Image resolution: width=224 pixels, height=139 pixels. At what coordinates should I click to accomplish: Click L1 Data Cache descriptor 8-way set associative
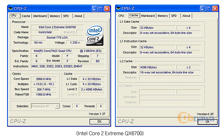click(x=170, y=33)
